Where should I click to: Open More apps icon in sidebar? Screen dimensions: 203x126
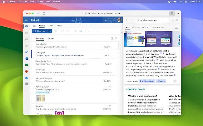[27, 84]
